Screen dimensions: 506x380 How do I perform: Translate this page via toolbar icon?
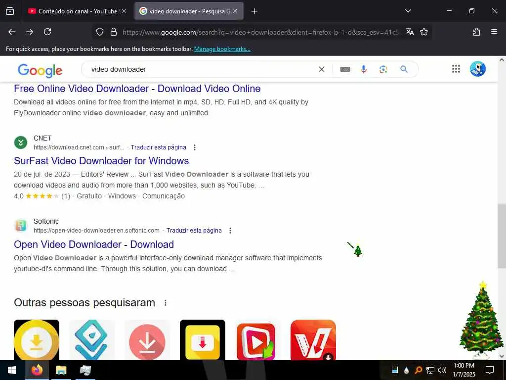[x=410, y=32]
